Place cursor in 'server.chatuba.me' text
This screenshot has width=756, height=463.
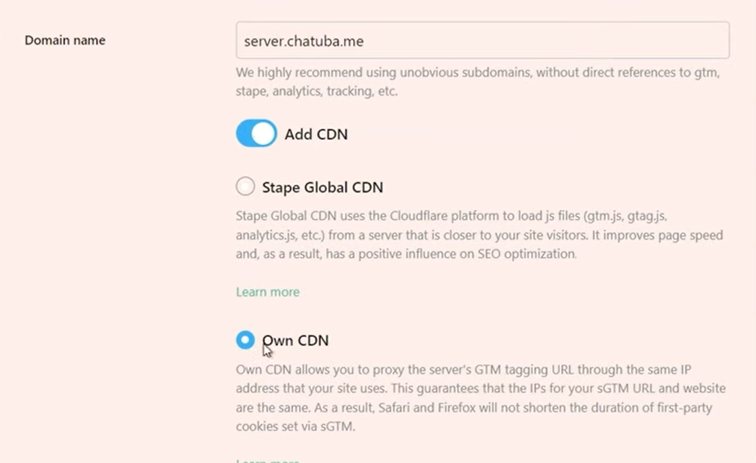tap(304, 41)
